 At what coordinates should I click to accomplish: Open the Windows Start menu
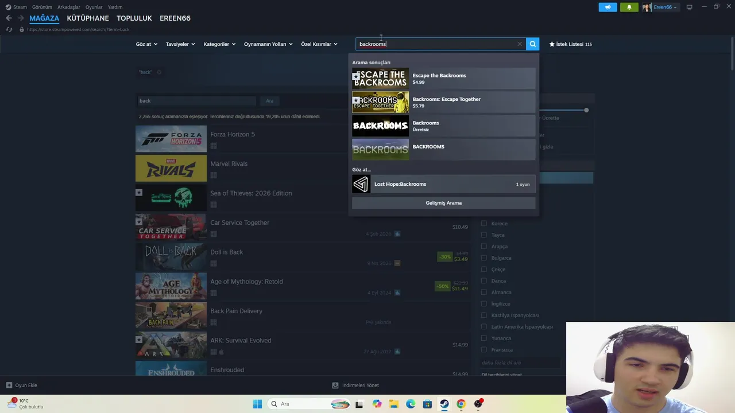(257, 404)
